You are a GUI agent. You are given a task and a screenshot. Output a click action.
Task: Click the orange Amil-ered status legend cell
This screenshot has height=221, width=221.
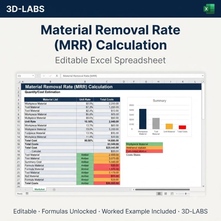click(x=144, y=148)
